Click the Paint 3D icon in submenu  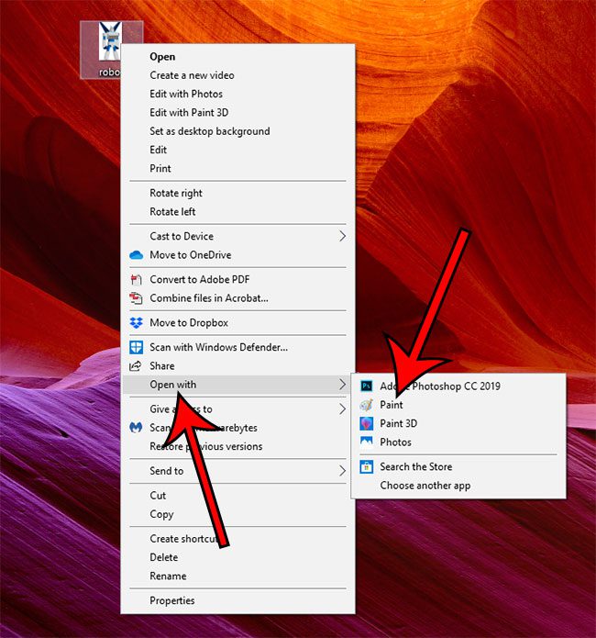click(367, 423)
